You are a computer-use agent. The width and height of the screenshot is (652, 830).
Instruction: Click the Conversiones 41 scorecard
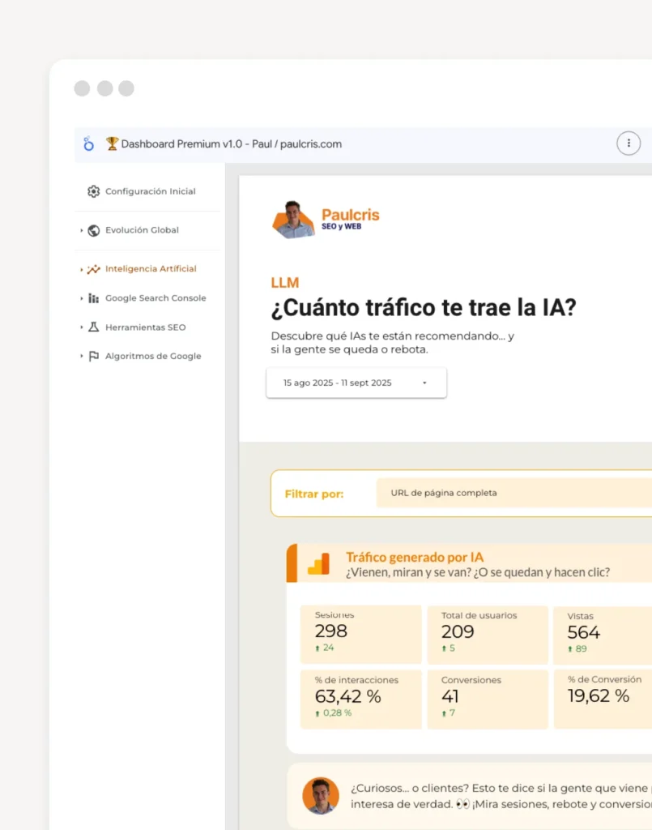487,699
